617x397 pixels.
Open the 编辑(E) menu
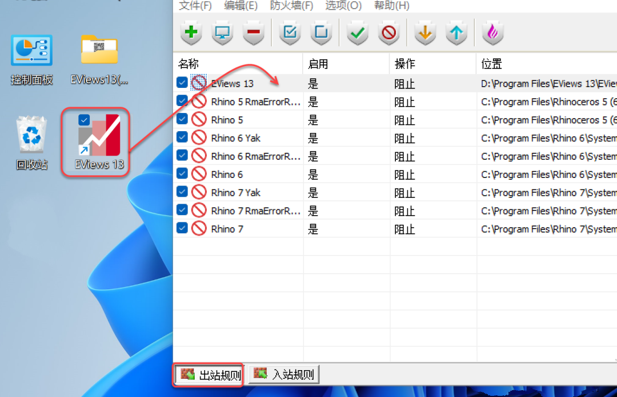241,6
